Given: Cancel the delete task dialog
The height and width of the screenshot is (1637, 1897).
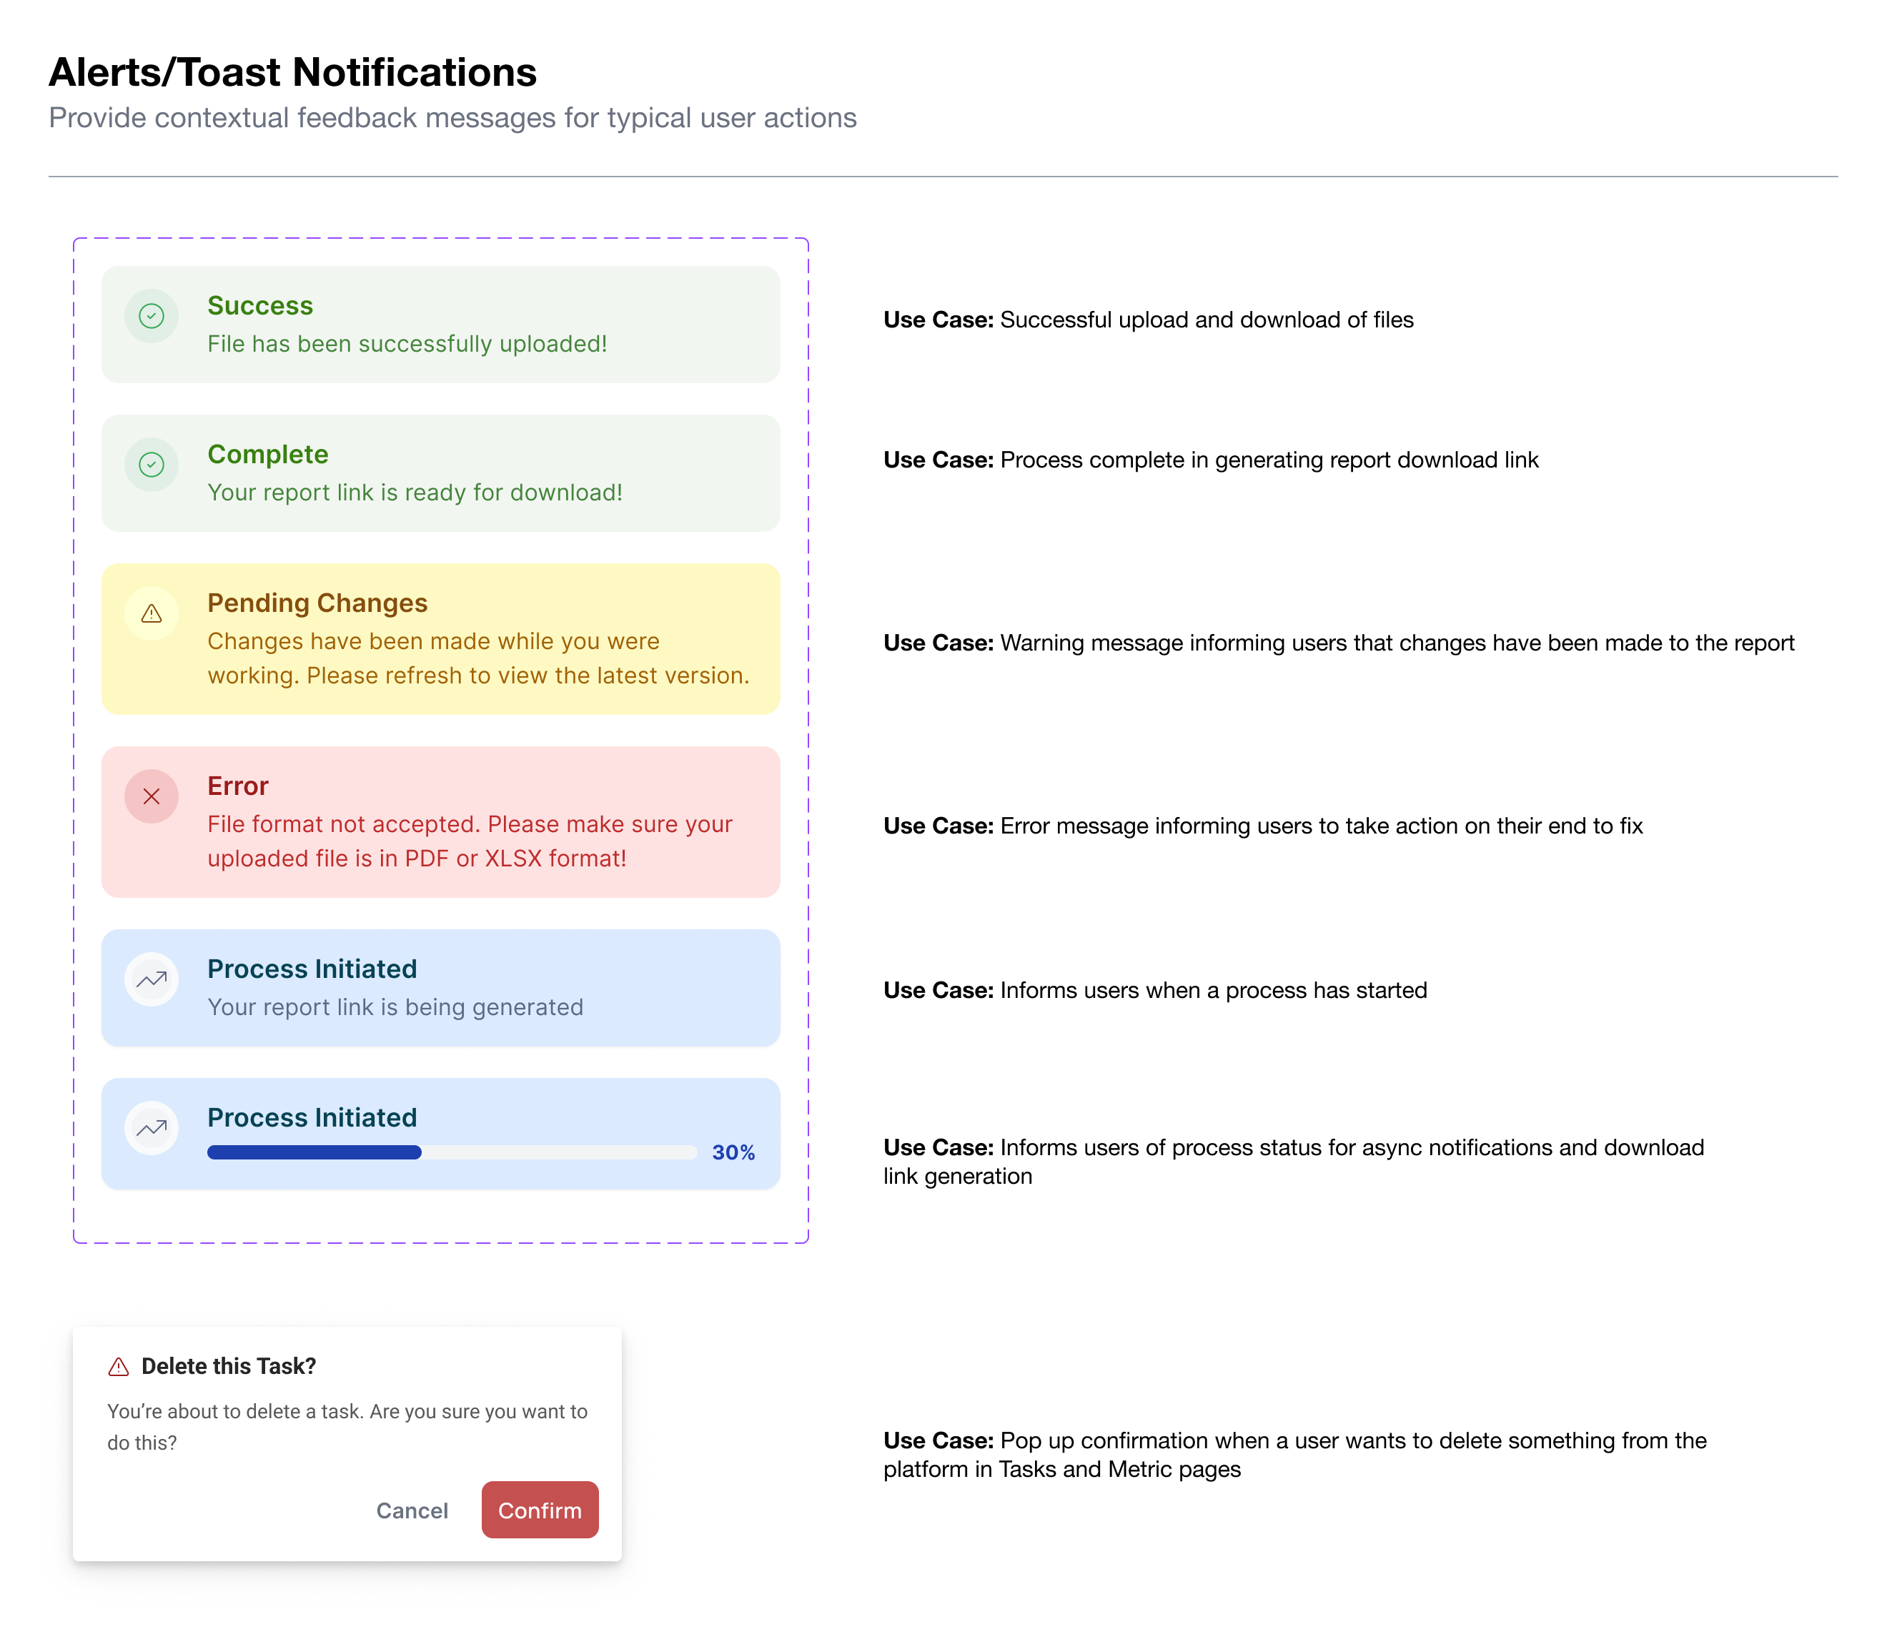Looking at the screenshot, I should tap(412, 1510).
